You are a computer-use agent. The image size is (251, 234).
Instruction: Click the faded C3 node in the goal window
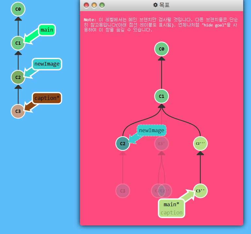click(123, 191)
